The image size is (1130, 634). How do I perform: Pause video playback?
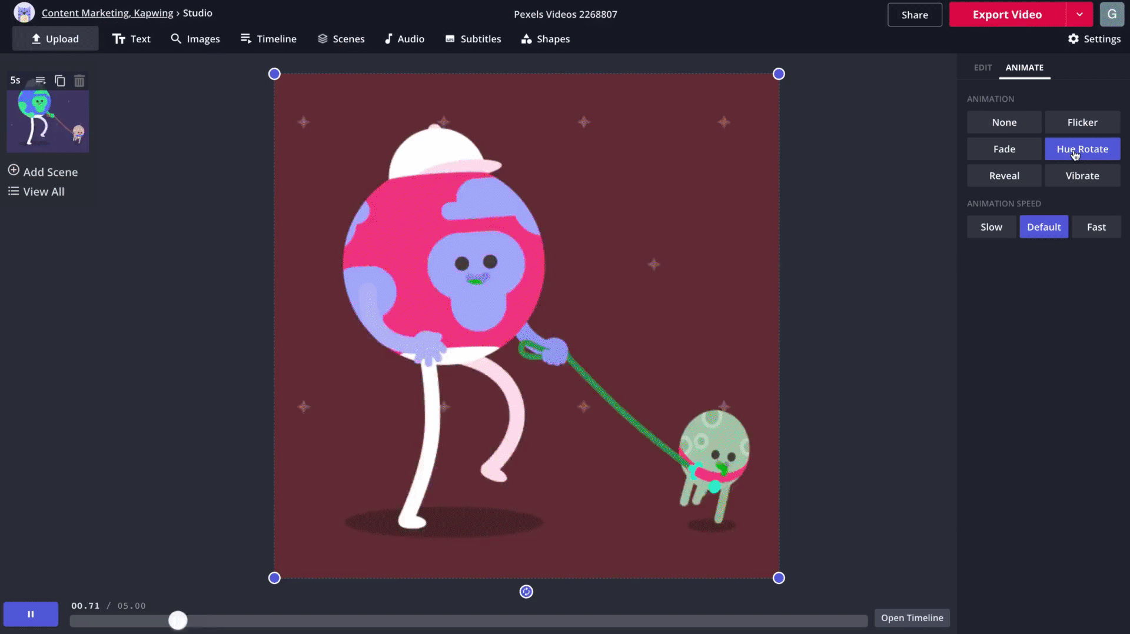[x=31, y=614]
